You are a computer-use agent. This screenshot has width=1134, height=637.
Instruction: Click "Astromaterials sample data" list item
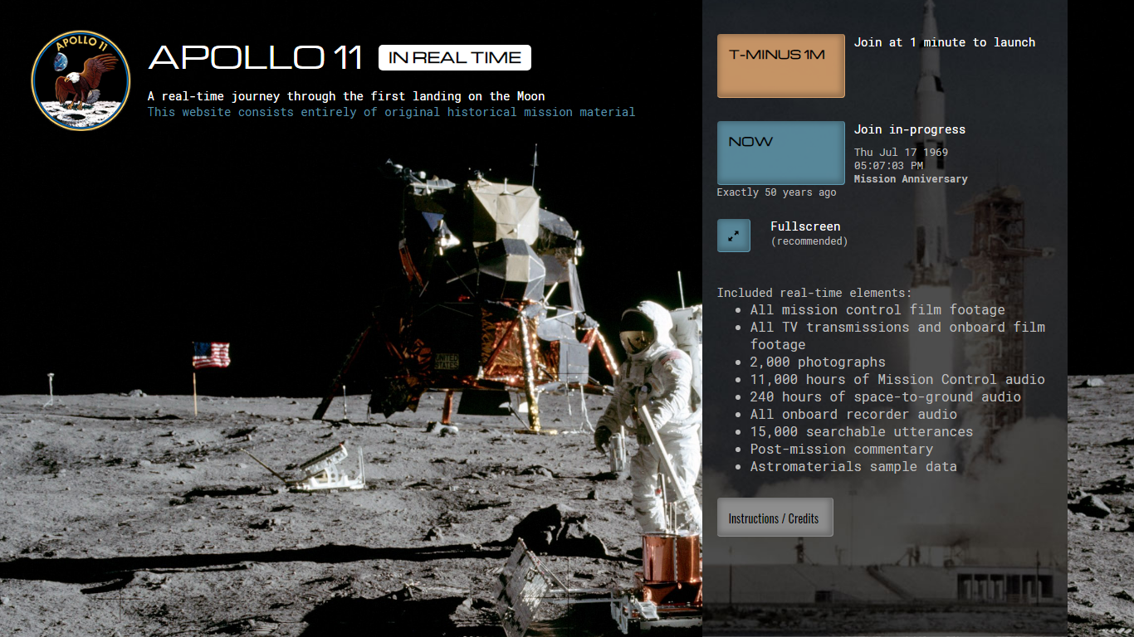click(x=853, y=467)
